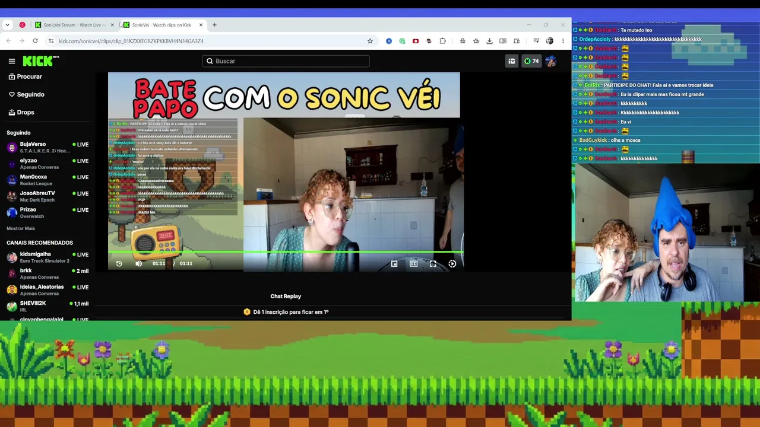Seek on the green clip progress bar

[286, 252]
